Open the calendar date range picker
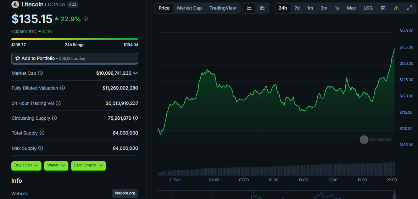 [383, 8]
